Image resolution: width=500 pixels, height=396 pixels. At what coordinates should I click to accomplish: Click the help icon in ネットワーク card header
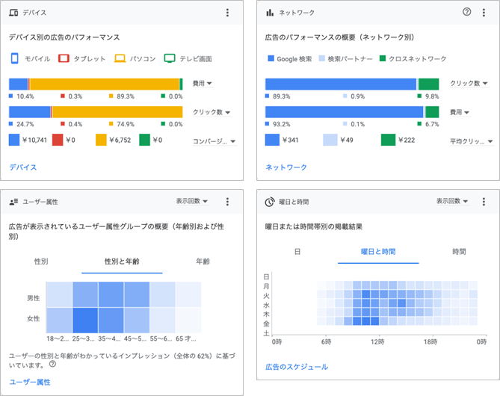tap(466, 12)
